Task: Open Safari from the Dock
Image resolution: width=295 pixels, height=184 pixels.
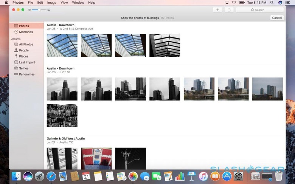Action: tap(51, 176)
